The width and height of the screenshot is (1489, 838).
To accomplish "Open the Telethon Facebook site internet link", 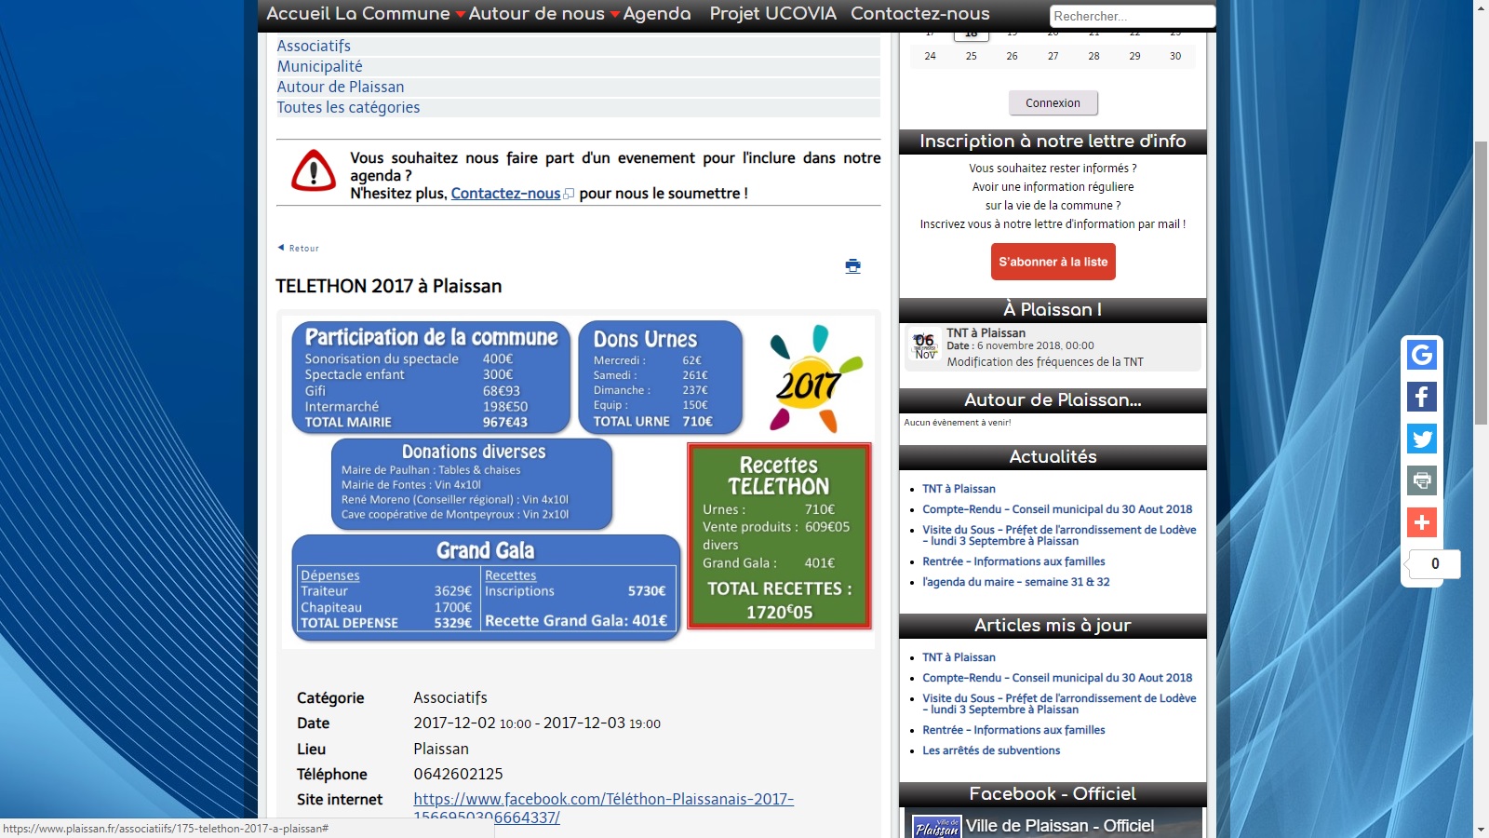I will pos(603,808).
